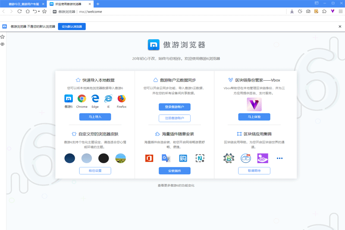
Task: Click 设为默认浏览器 button
Action: coord(72,27)
